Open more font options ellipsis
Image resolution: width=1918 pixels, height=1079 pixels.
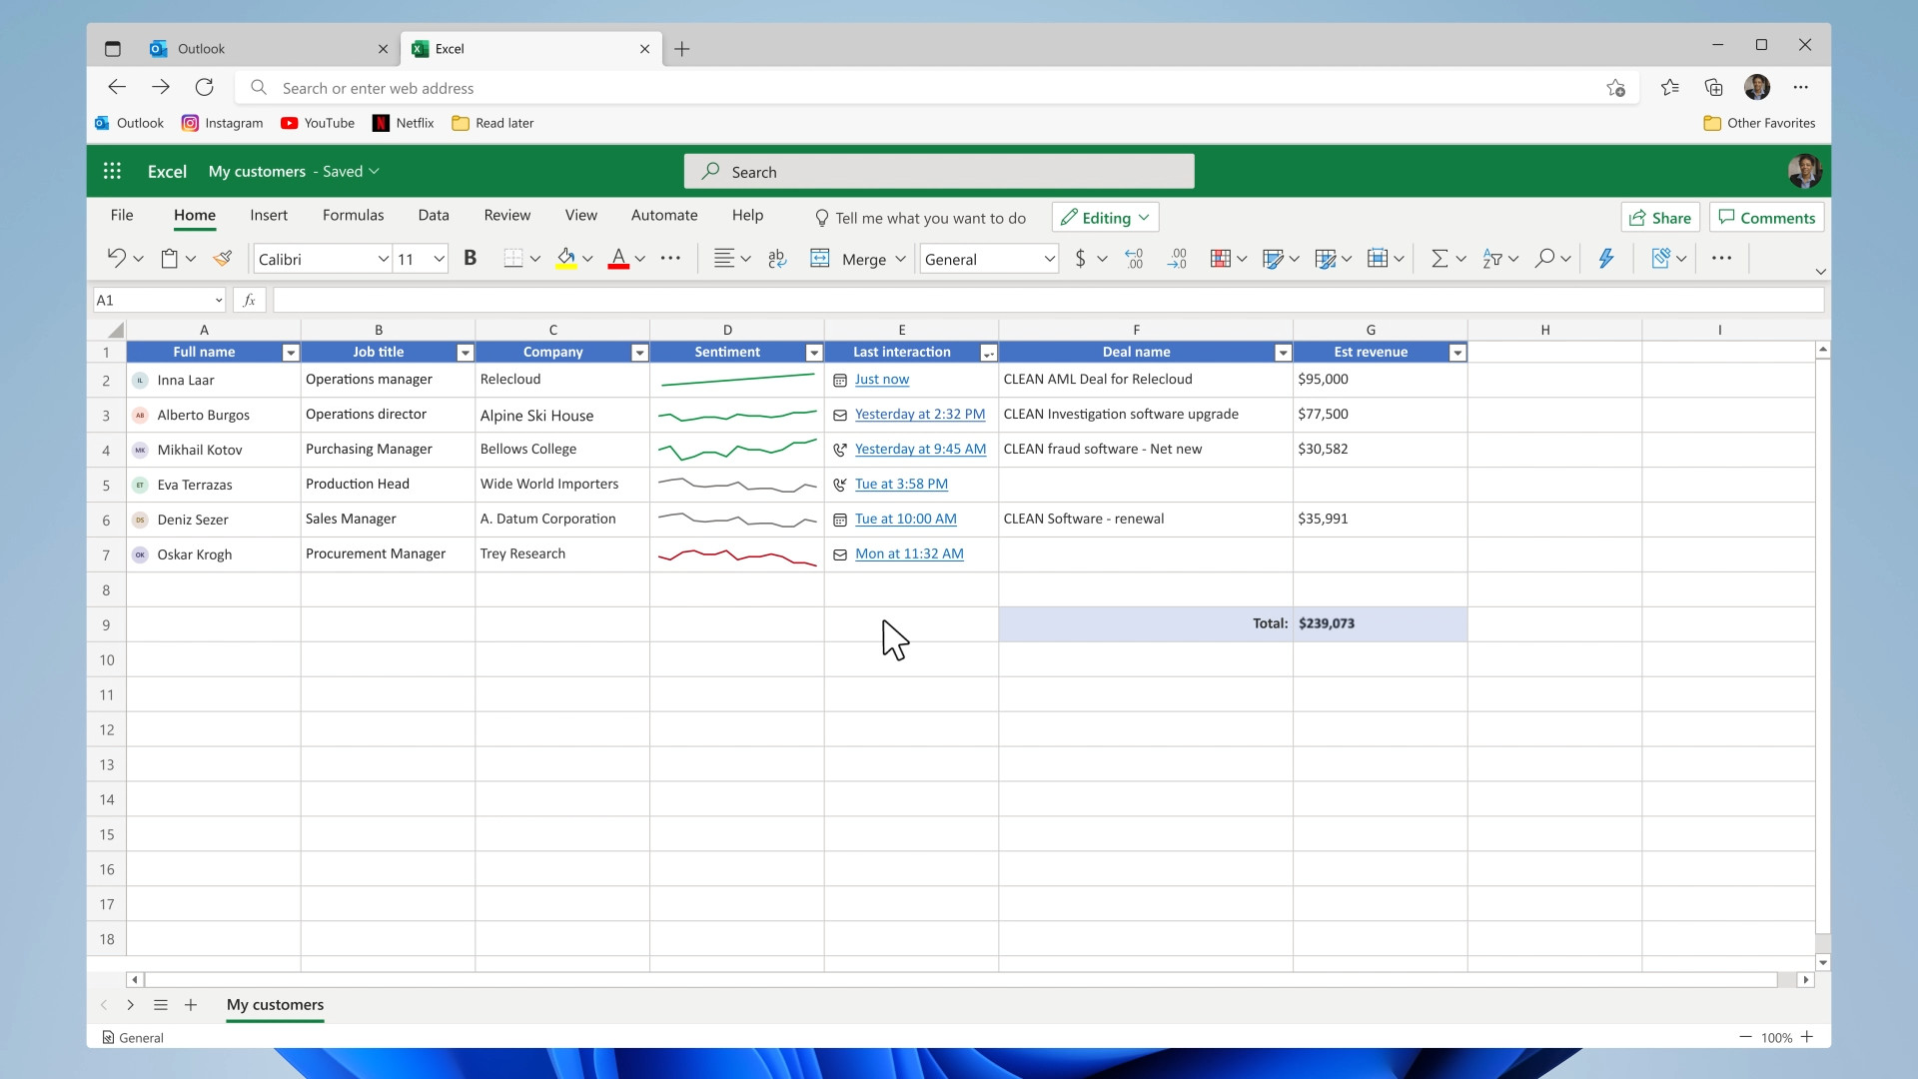click(670, 259)
